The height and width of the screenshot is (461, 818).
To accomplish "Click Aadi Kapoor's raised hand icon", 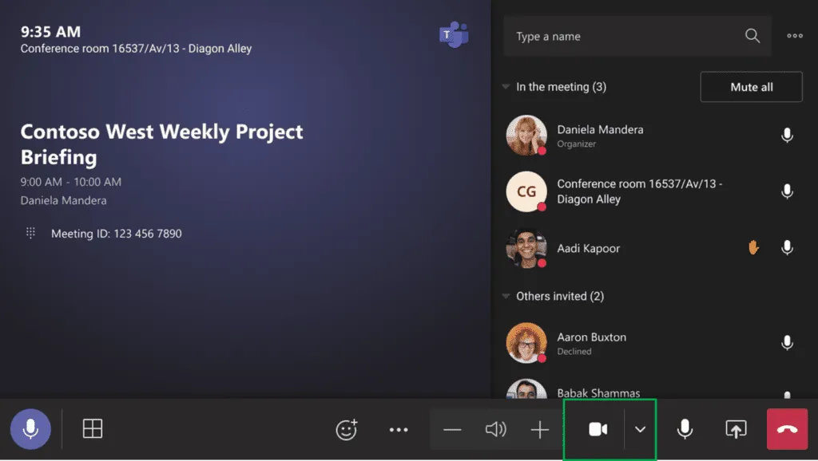I will (x=752, y=248).
